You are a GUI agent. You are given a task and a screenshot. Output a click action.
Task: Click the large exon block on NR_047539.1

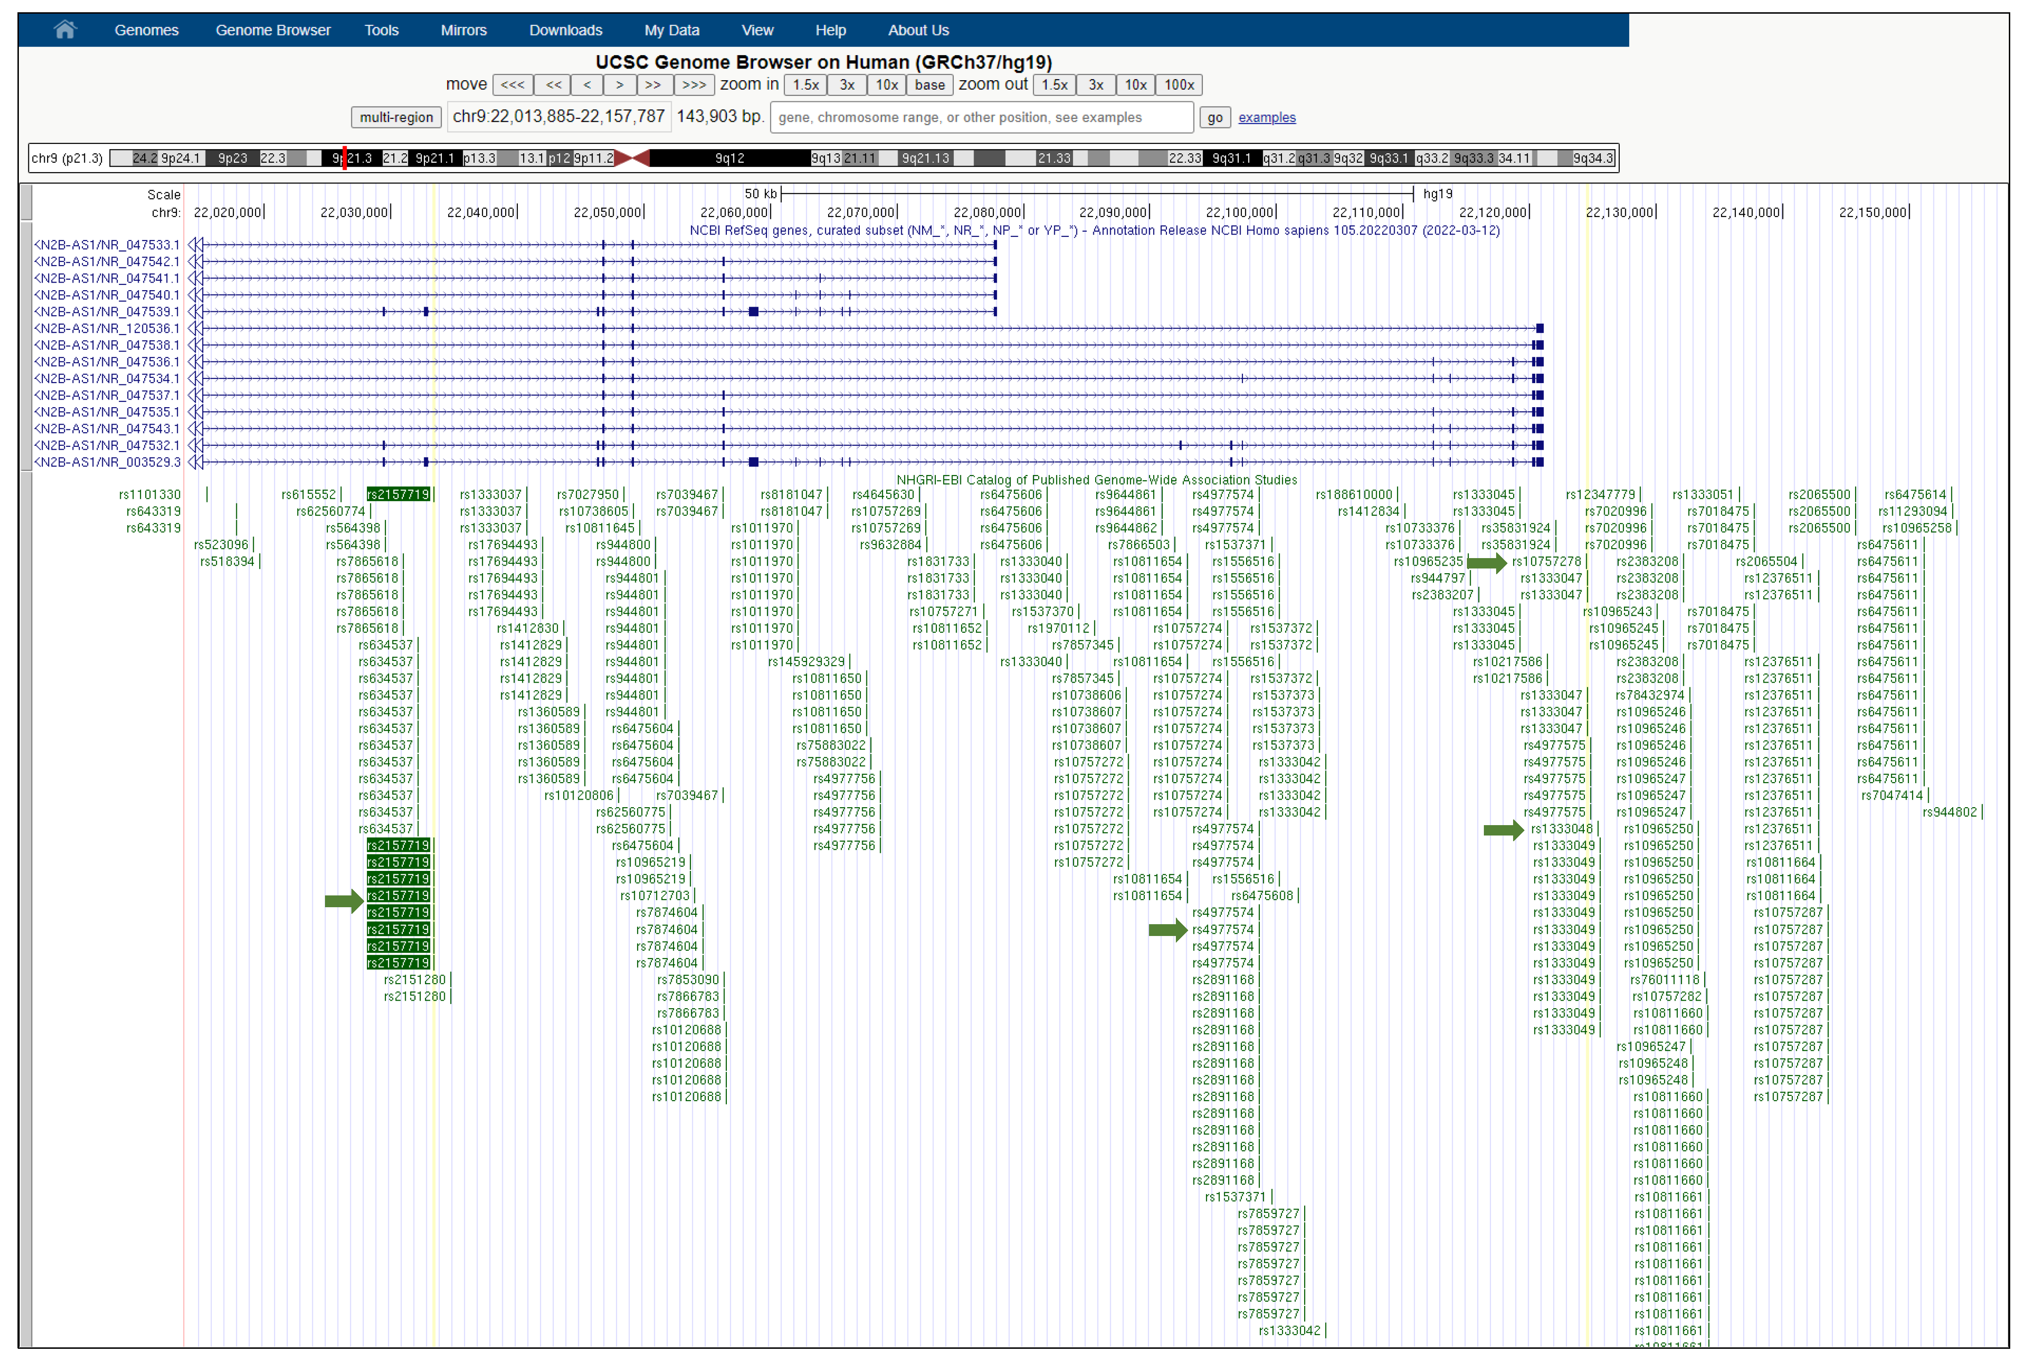pyautogui.click(x=754, y=312)
